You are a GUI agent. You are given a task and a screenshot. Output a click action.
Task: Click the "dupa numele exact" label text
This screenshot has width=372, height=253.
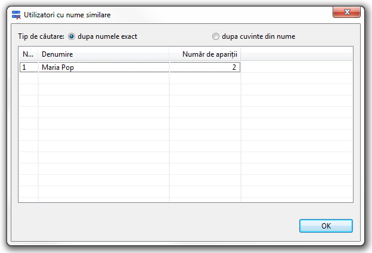pos(107,36)
